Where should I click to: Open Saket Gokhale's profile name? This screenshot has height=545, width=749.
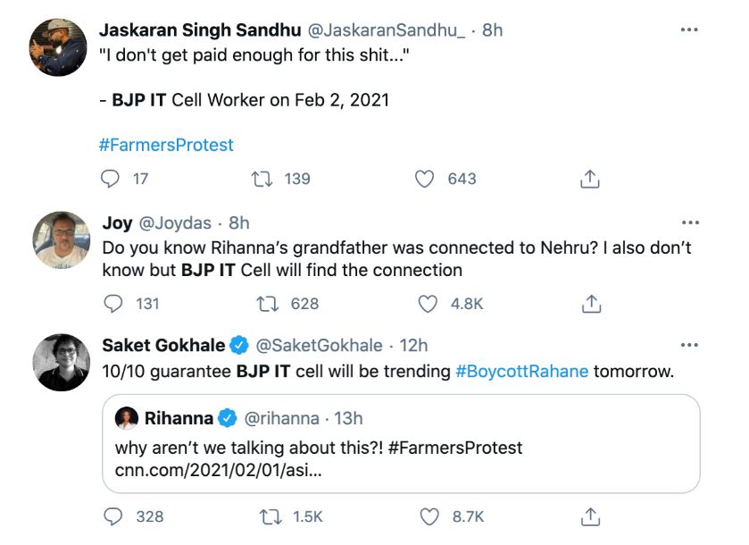(x=162, y=345)
